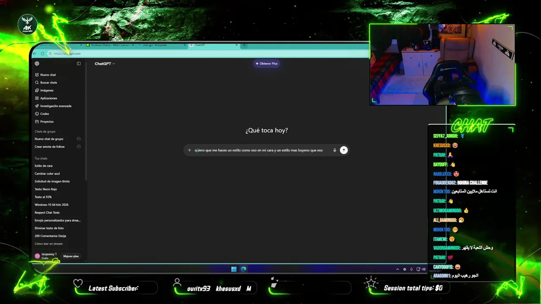Click the volume icon in system tray
The width and height of the screenshot is (541, 304).
point(424,269)
